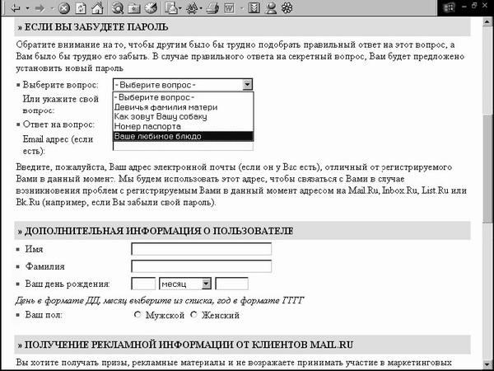Focus the birthday day field
This screenshot has width=494, height=371.
pos(143,284)
